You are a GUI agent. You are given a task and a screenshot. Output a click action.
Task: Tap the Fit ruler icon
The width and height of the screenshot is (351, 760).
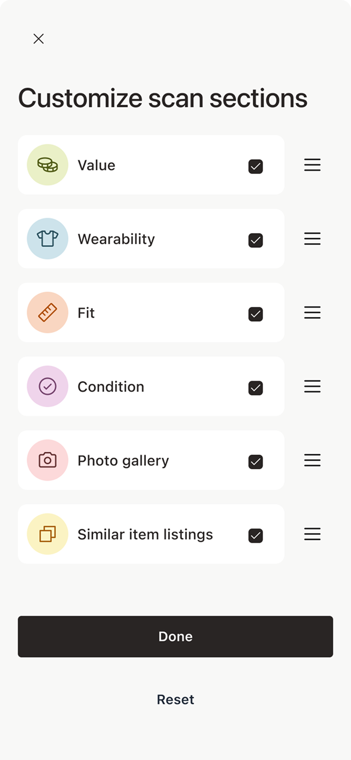[x=48, y=313]
